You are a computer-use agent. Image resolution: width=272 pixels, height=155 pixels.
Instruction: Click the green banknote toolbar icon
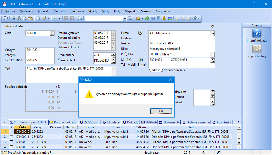pos(147,18)
